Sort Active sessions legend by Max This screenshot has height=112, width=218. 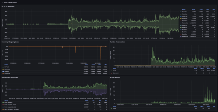(x=208, y=107)
